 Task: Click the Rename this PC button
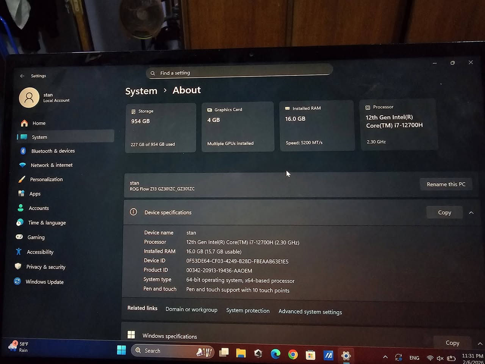click(x=446, y=184)
